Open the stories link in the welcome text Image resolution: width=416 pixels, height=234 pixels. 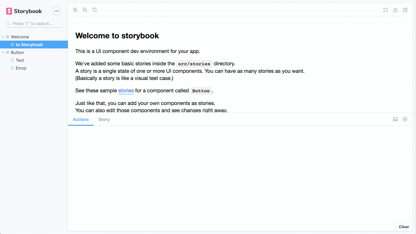click(126, 90)
